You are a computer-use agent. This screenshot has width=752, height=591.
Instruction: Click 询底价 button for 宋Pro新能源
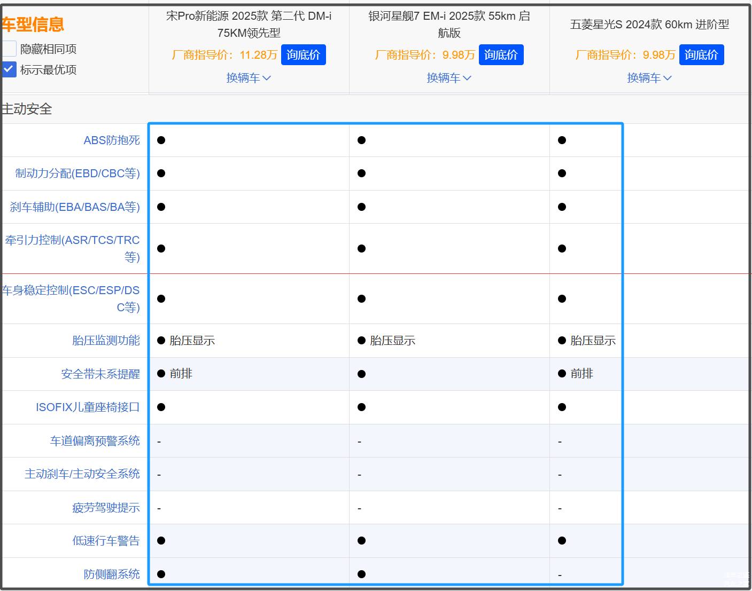303,55
